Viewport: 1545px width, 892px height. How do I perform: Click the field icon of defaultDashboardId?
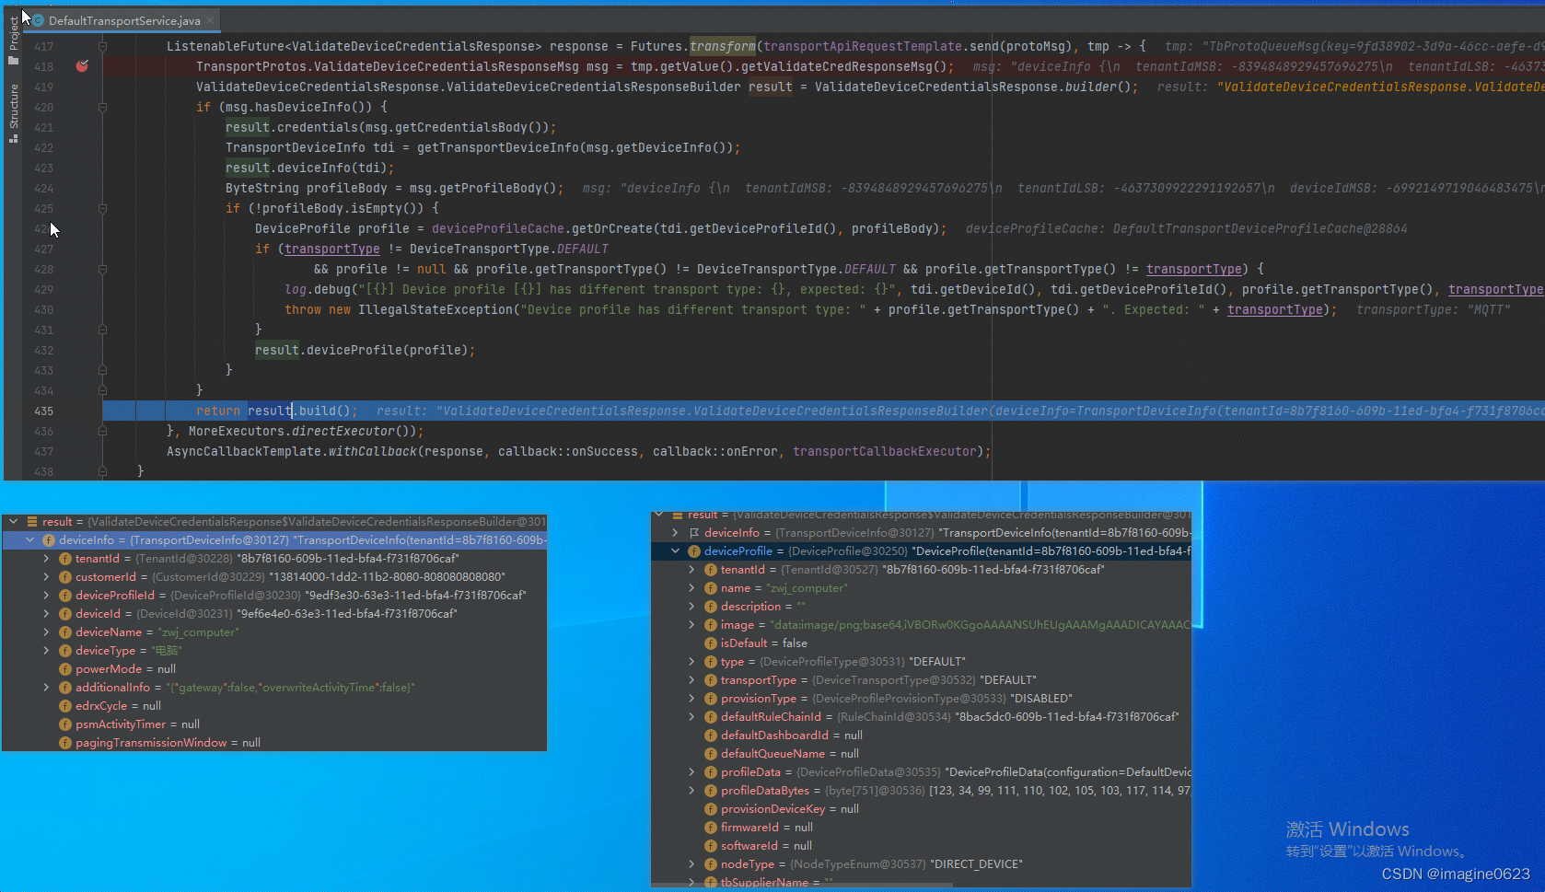click(x=711, y=736)
